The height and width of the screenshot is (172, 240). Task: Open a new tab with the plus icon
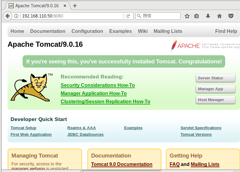75,6
